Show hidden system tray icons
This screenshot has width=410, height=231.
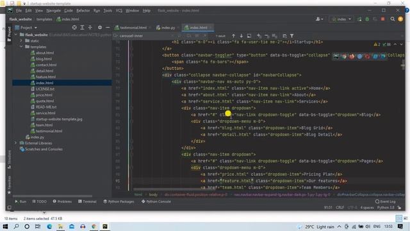click(339, 227)
